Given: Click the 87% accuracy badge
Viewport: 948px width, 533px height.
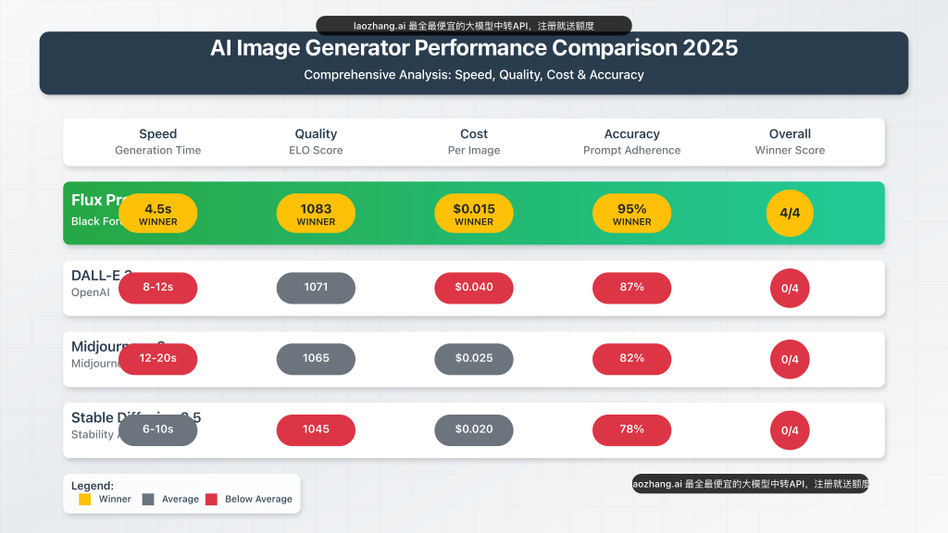Looking at the screenshot, I should click(x=631, y=288).
